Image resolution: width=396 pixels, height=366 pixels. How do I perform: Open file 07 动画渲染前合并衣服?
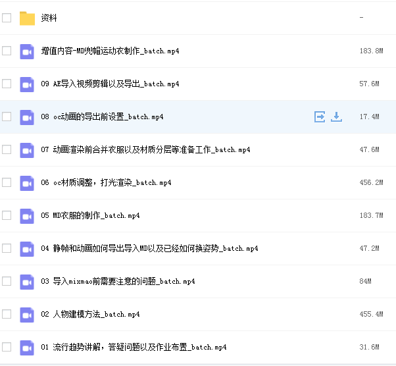145,149
